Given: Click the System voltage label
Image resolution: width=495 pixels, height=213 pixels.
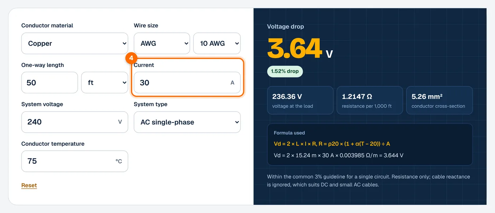Looking at the screenshot, I should point(42,104).
